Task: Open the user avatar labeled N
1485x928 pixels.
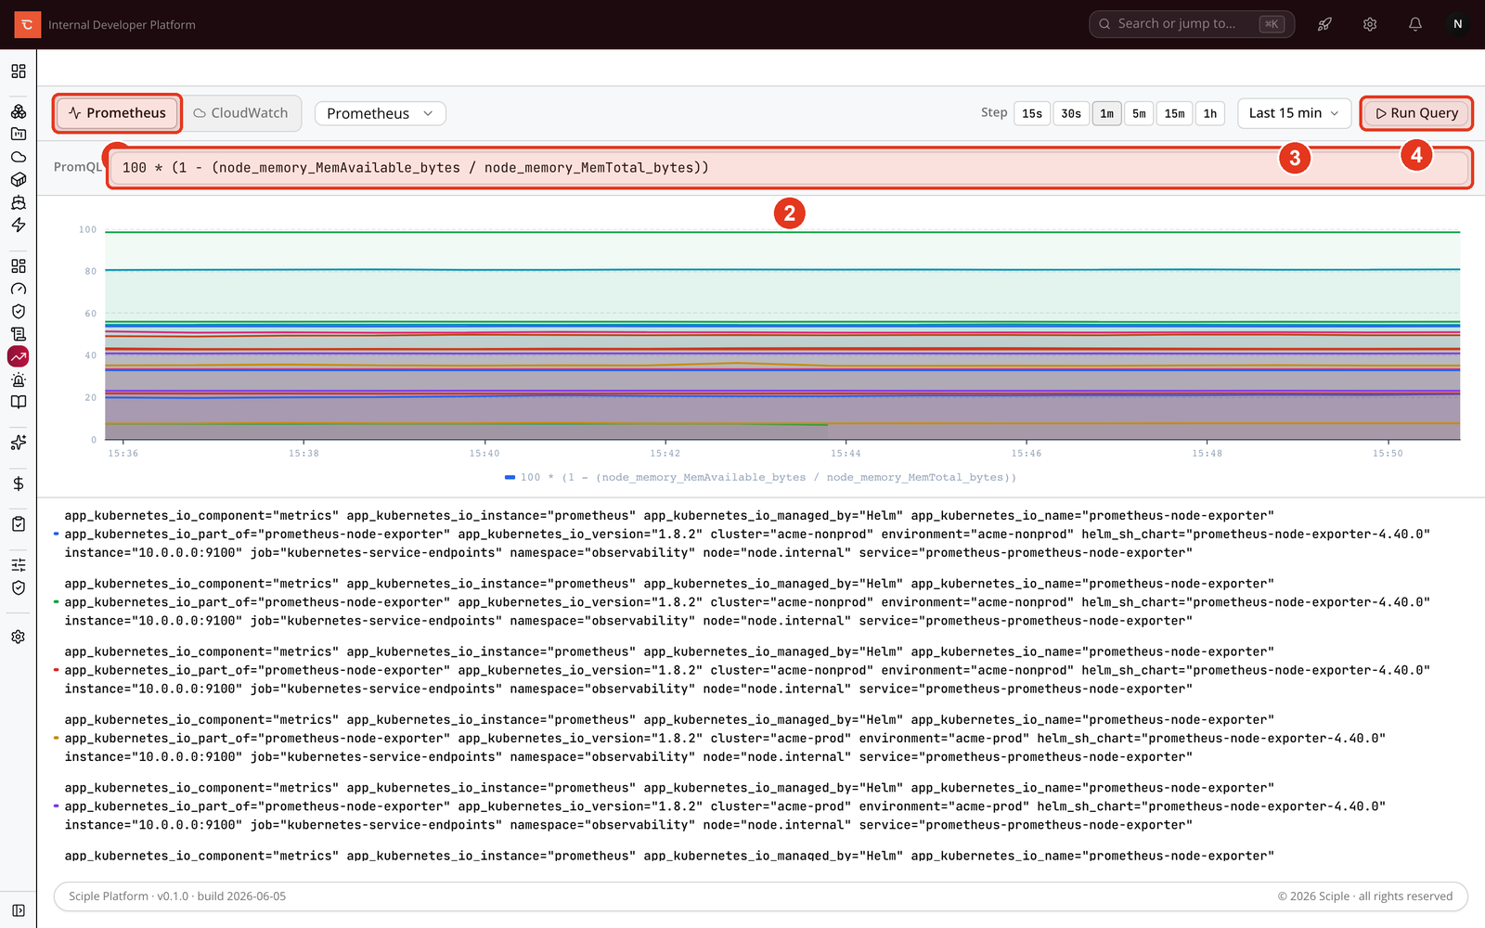Action: point(1458,24)
